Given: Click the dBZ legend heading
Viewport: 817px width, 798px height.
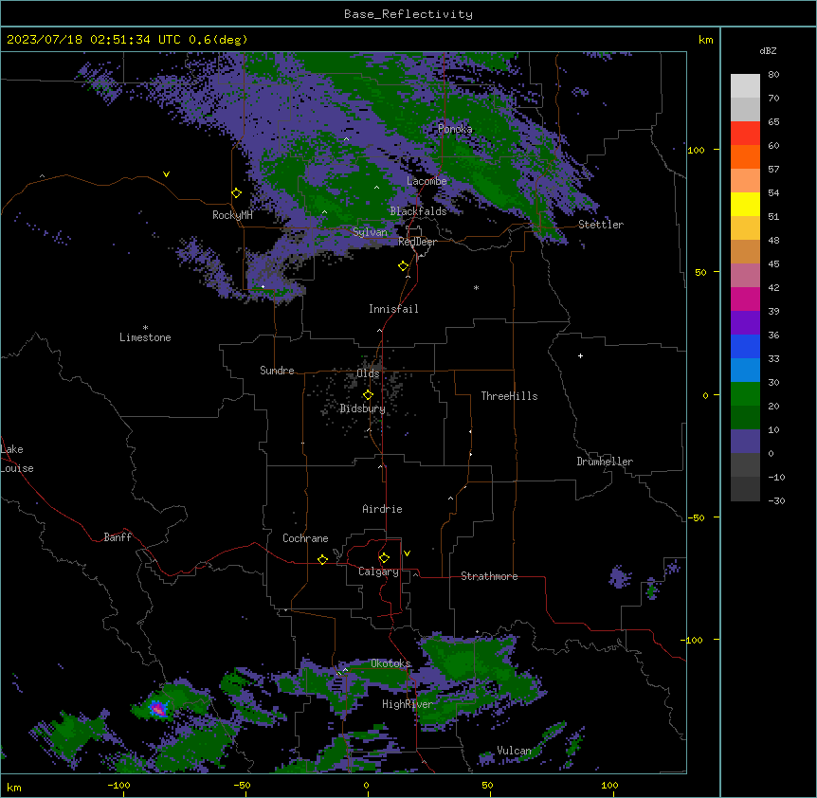Looking at the screenshot, I should (768, 50).
